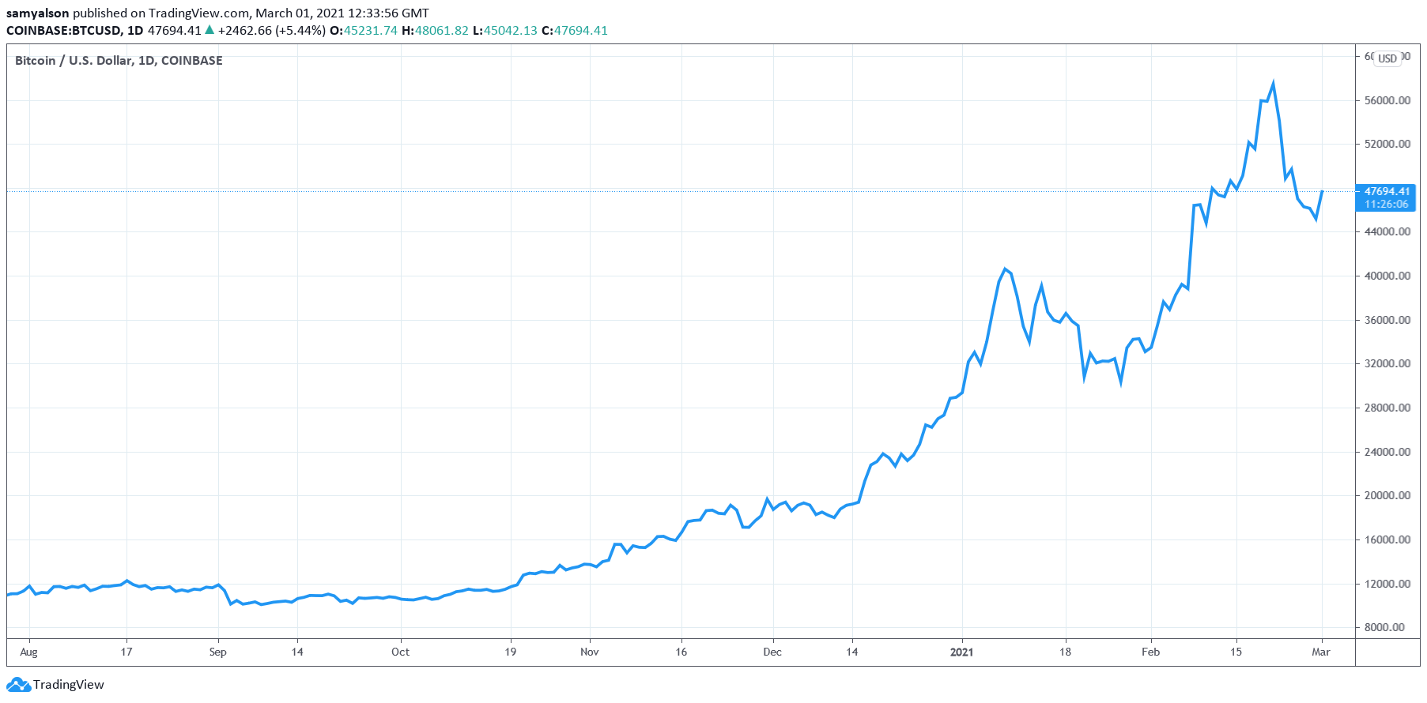Image resolution: width=1427 pixels, height=703 pixels.
Task: Click the low value L:45042.13 in header
Action: pyautogui.click(x=504, y=31)
